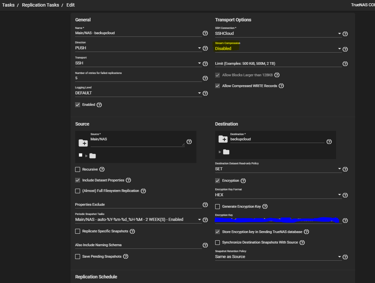This screenshot has width=375, height=283.
Task: Click the Limit input field
Action: (278, 63)
